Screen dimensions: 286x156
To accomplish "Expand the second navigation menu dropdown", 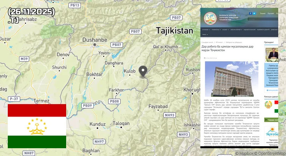I will (x=216, y=29).
